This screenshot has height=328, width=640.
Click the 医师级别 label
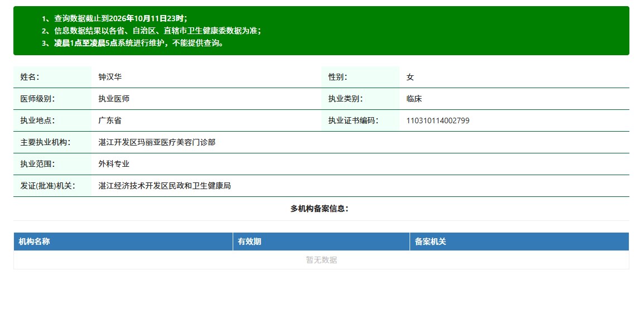pos(37,99)
